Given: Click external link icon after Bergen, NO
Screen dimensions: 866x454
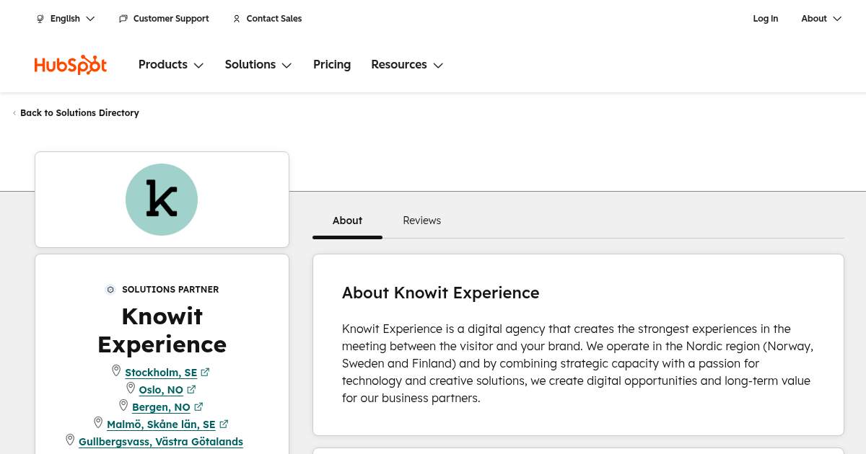Looking at the screenshot, I should tap(198, 407).
